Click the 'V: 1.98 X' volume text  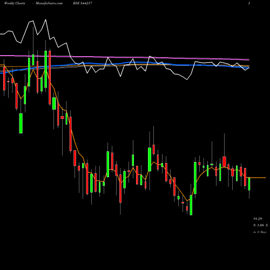[260, 225]
